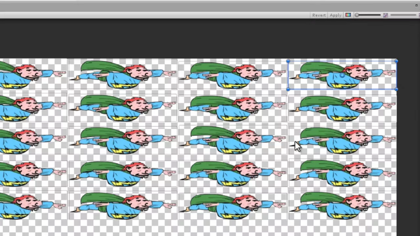Select the second-row sprite in the rightmost column
The image size is (420, 236).
click(x=342, y=108)
